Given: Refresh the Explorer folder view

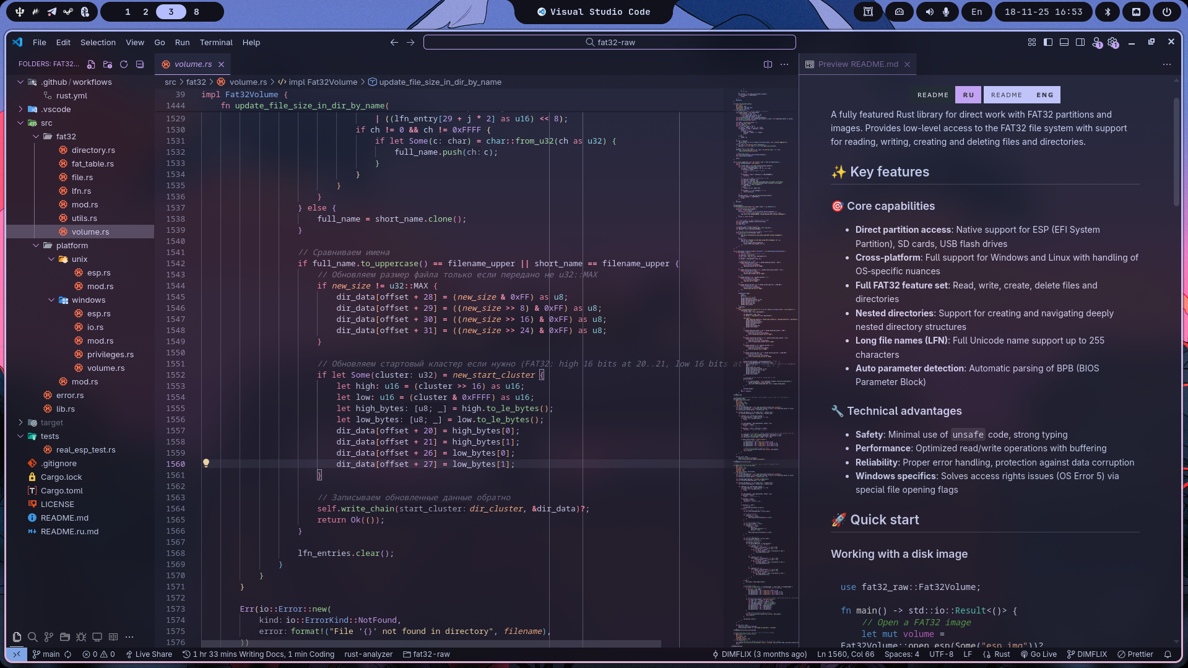Looking at the screenshot, I should [123, 64].
